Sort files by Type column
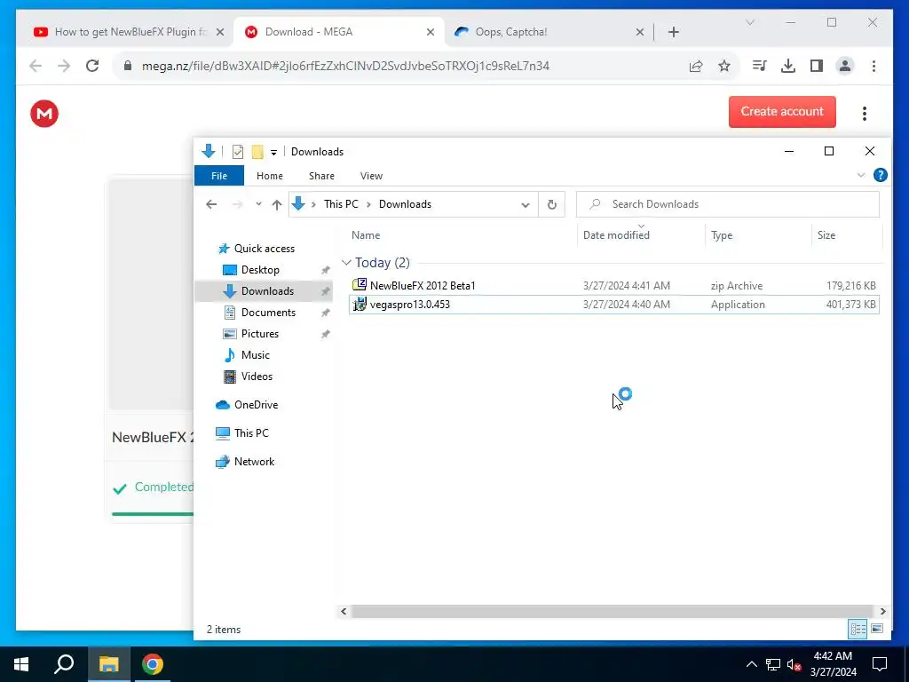Screen dimensions: 909x682 [722, 234]
